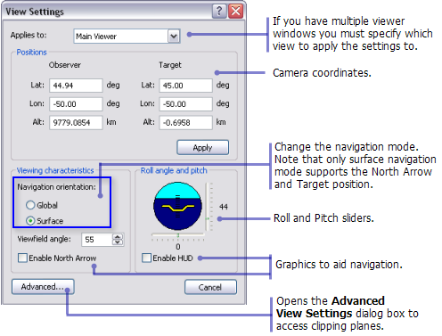Open the Applies to dropdown arrow

point(174,37)
